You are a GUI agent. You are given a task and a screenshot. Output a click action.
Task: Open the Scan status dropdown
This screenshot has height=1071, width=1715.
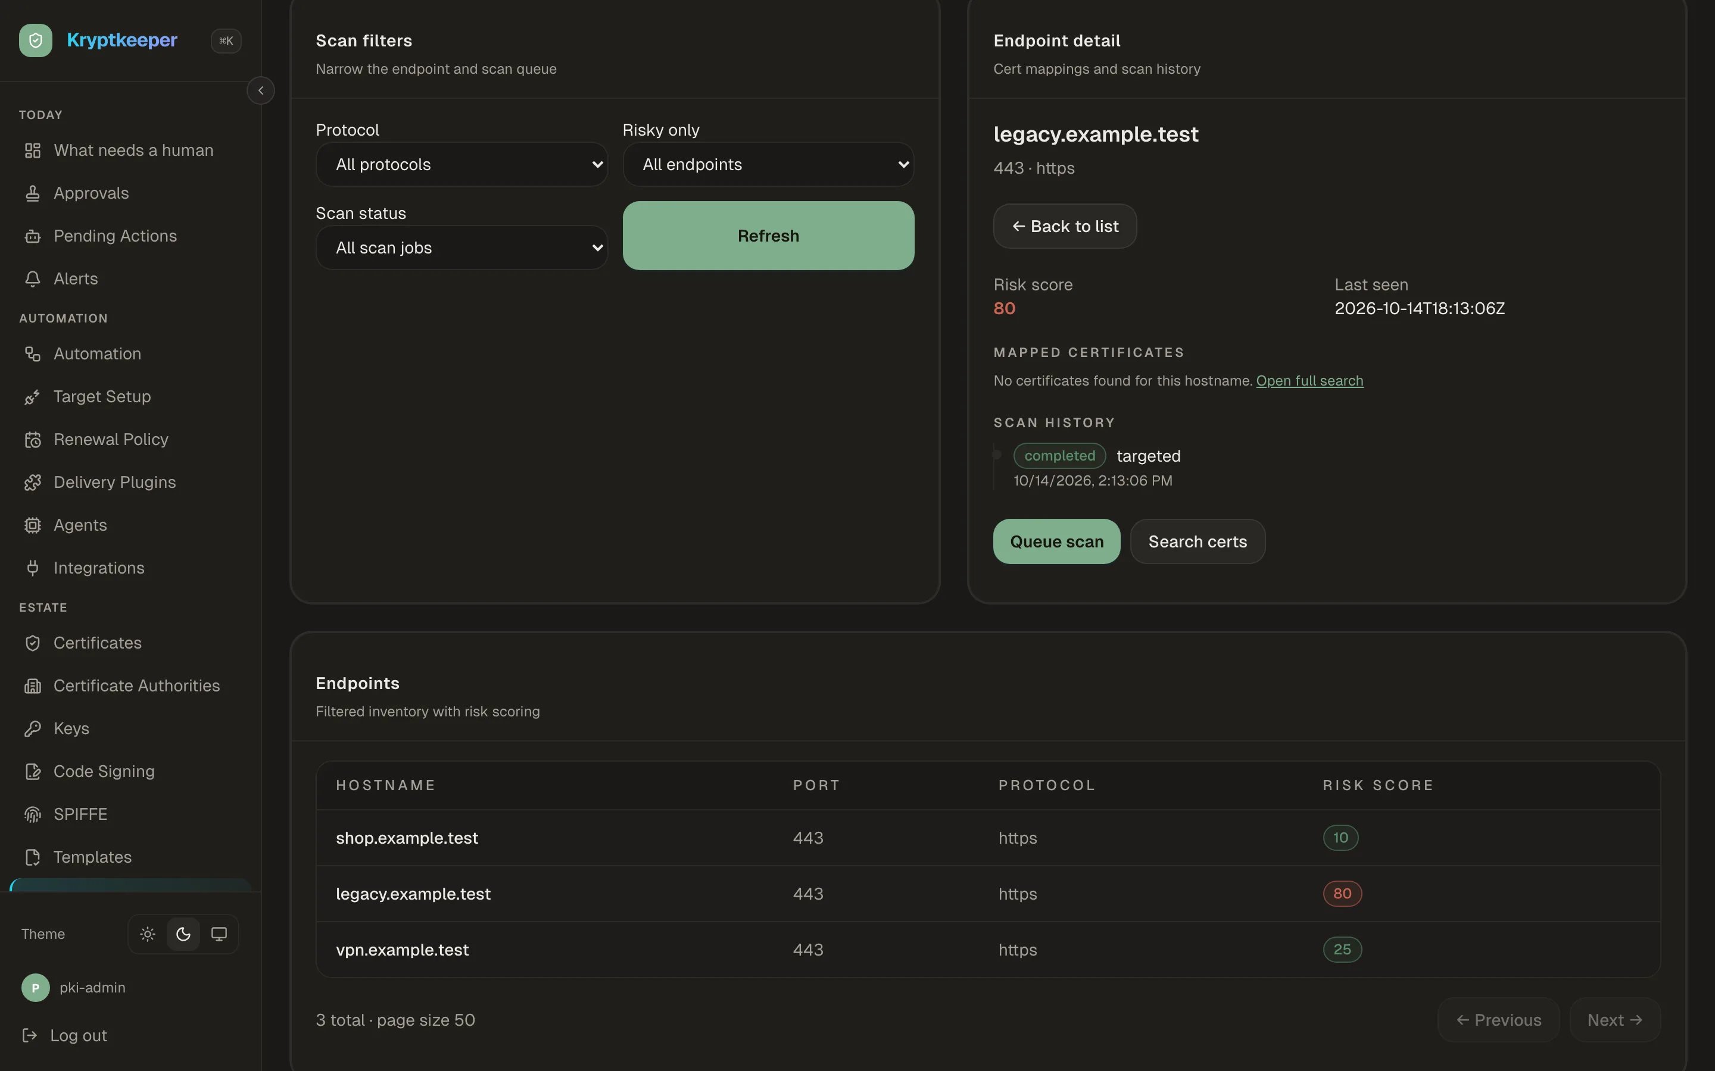[462, 248]
